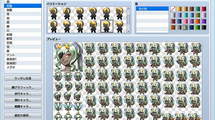Click variation scrollbar down arrow
This screenshot has height=120, width=215.
(x=128, y=31)
